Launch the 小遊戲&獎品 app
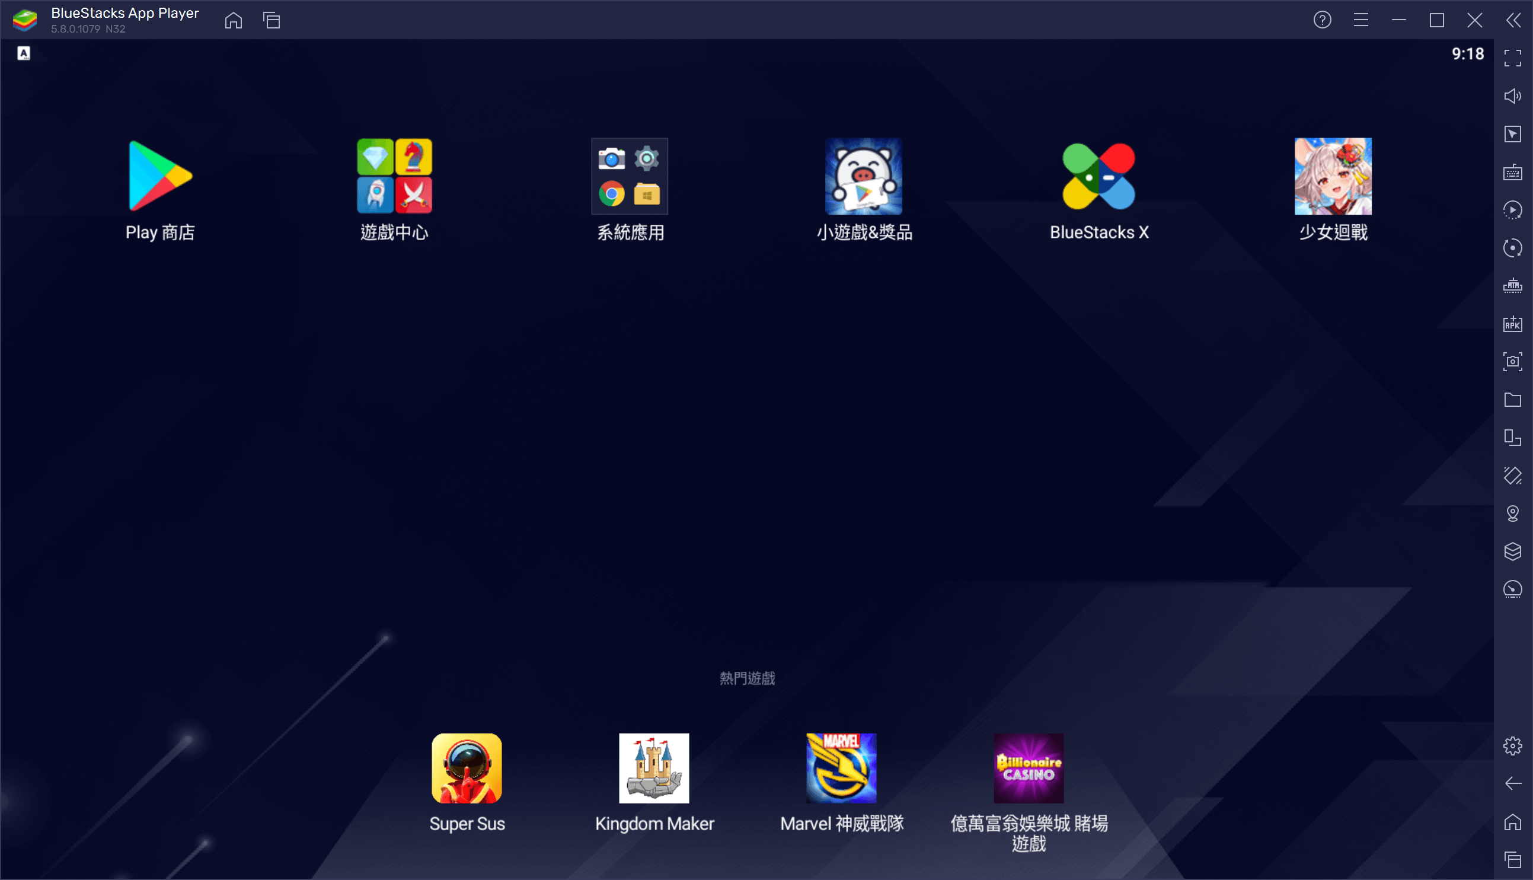 (x=864, y=176)
